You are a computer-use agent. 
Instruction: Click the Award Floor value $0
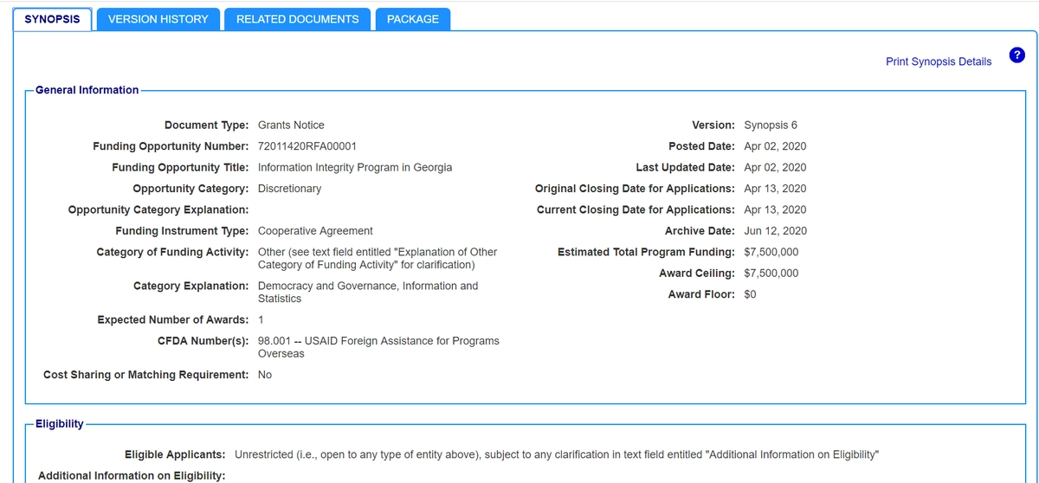(751, 294)
